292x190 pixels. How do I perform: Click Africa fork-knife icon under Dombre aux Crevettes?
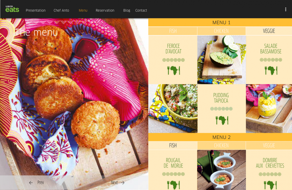click(270, 185)
